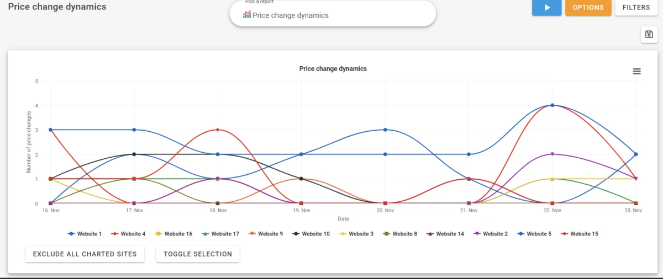Viewport: 663px width, 279px height.
Task: Toggle Website 1 series in legend
Action: pos(85,234)
